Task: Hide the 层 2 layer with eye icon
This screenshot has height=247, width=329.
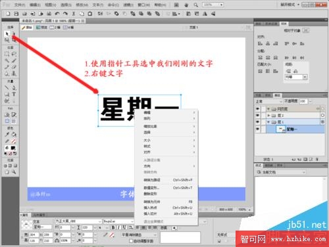Action: [257, 115]
